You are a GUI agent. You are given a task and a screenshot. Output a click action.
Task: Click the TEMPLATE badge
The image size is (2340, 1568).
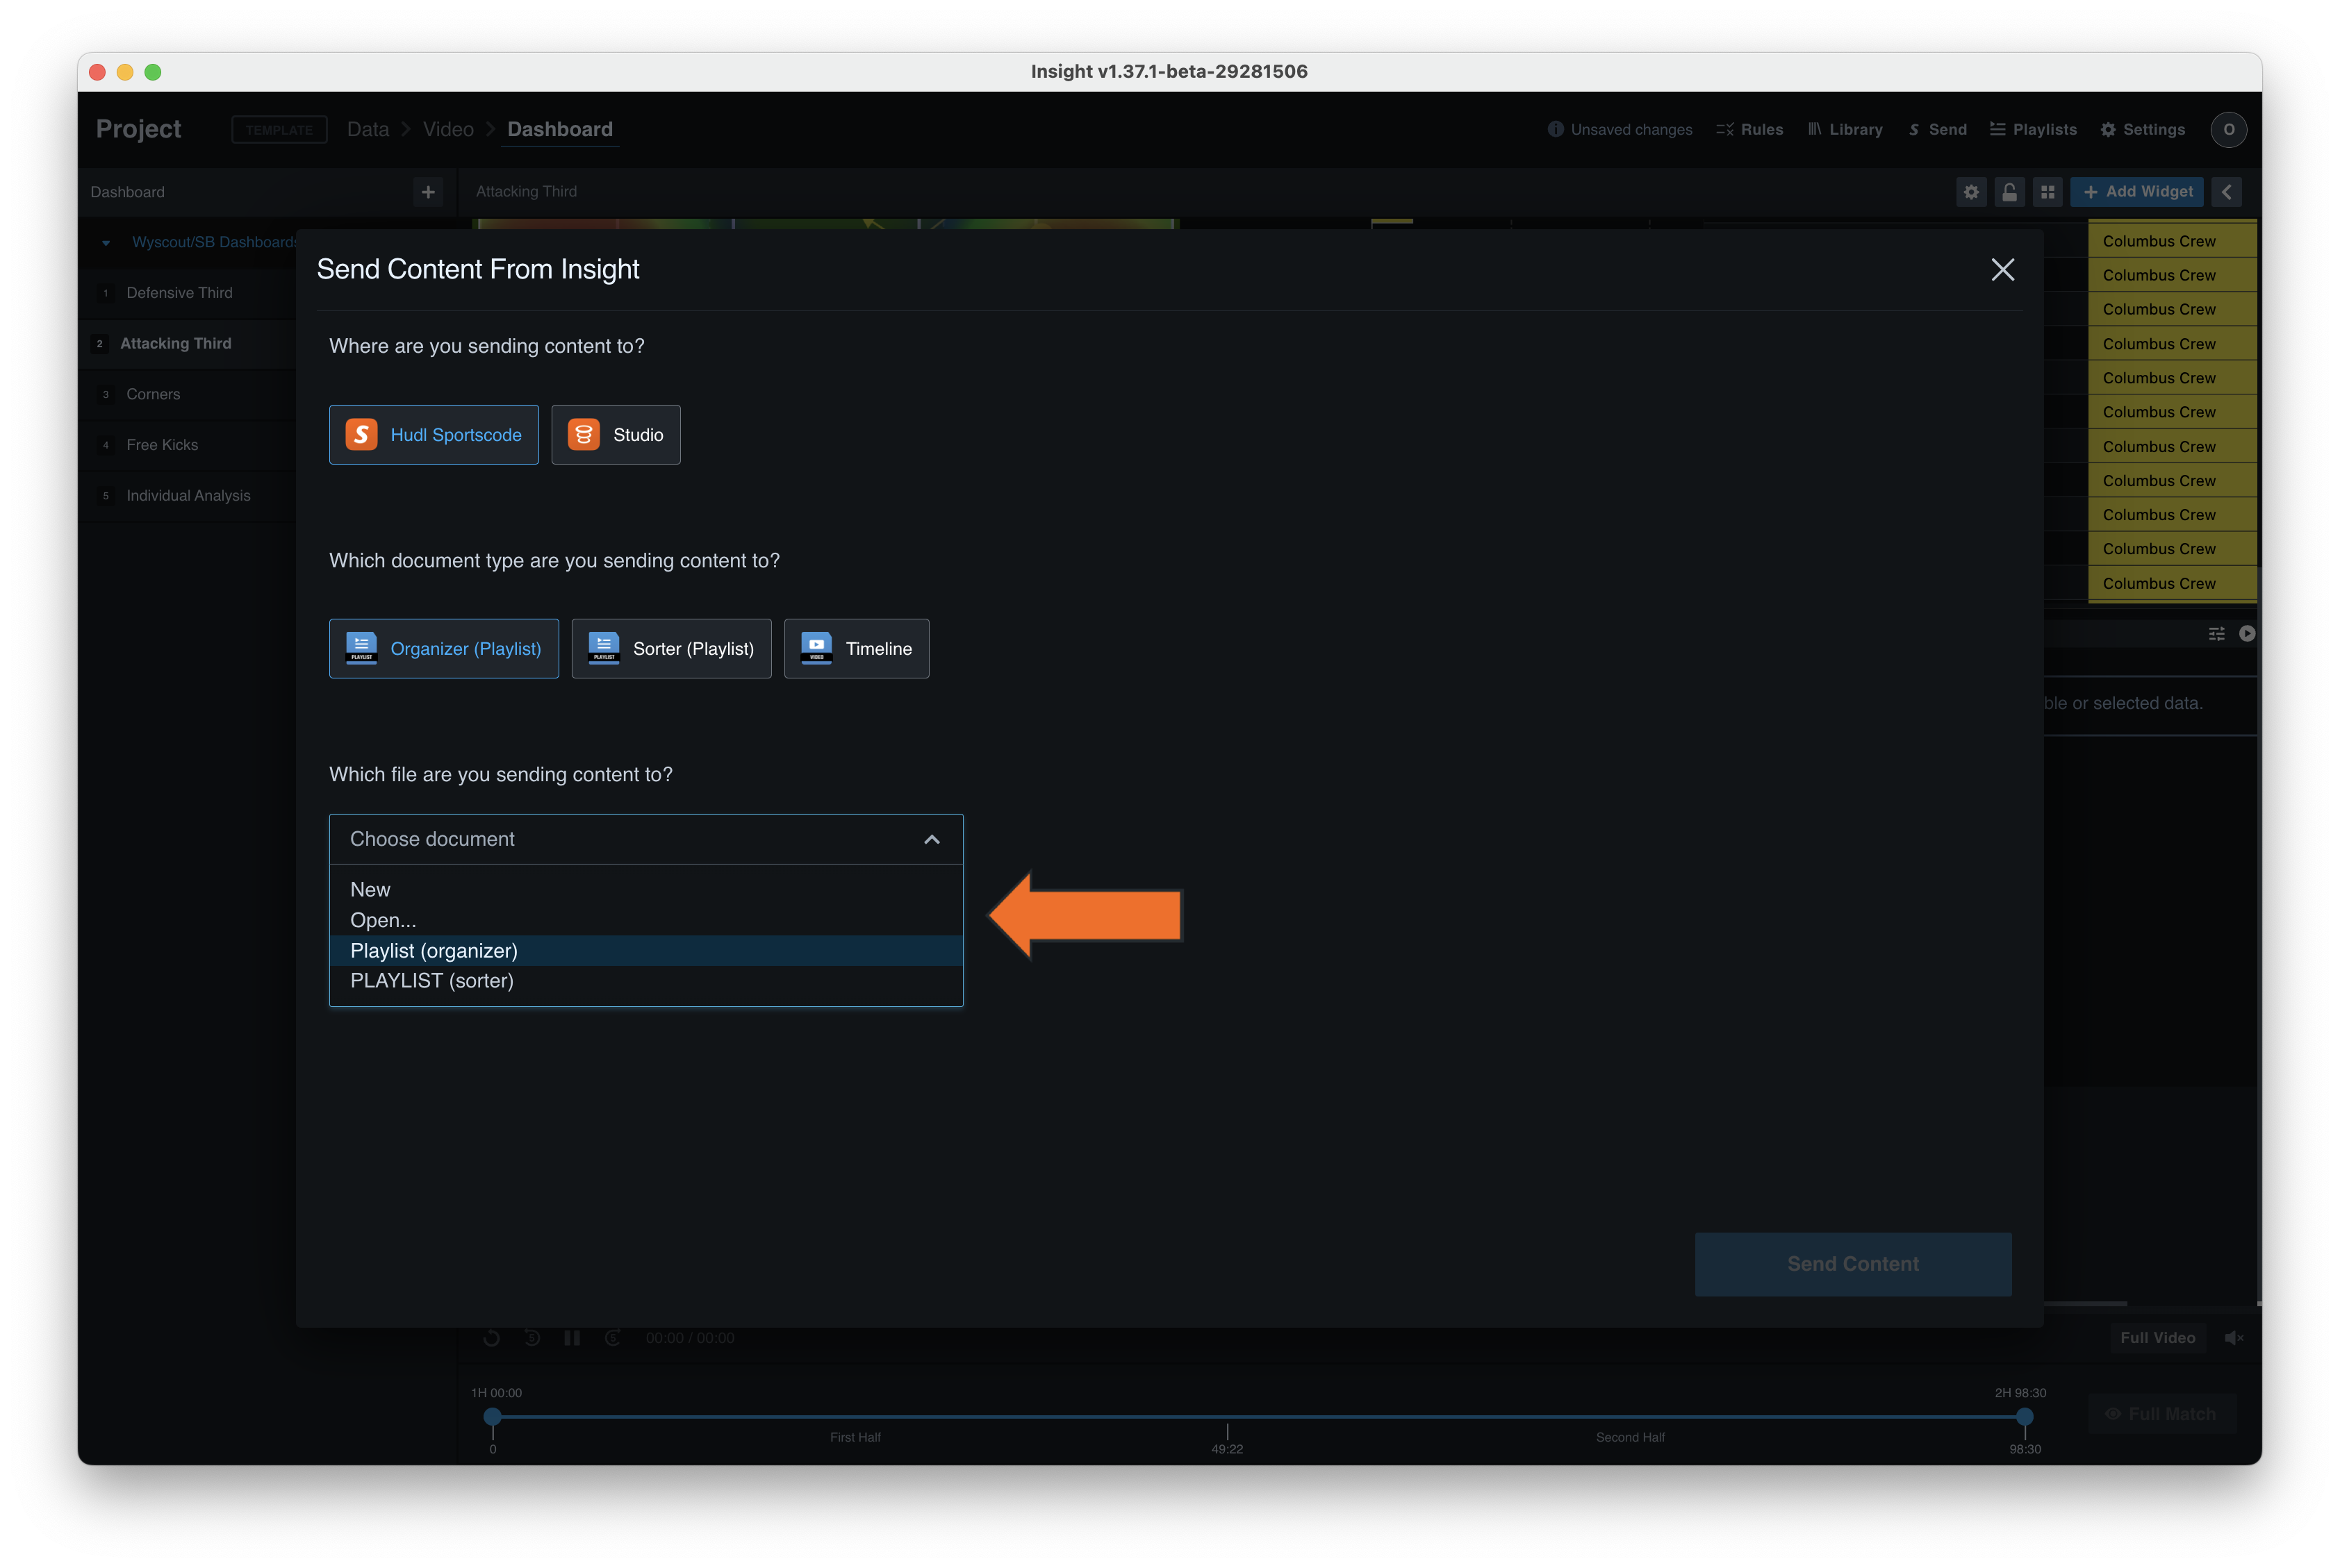point(279,130)
